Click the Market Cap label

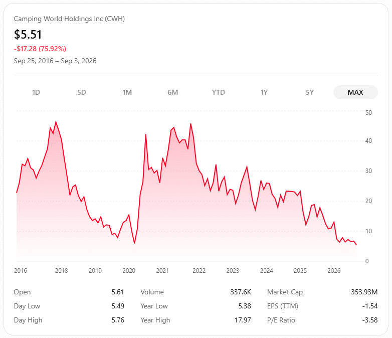(x=285, y=292)
